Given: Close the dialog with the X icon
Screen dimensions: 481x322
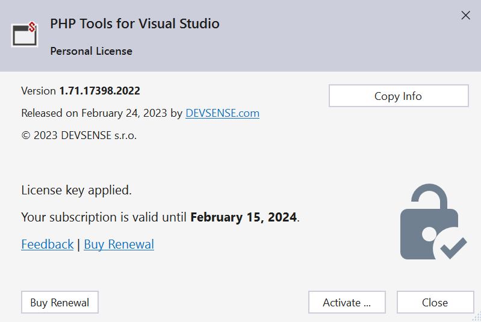Looking at the screenshot, I should click(x=465, y=16).
